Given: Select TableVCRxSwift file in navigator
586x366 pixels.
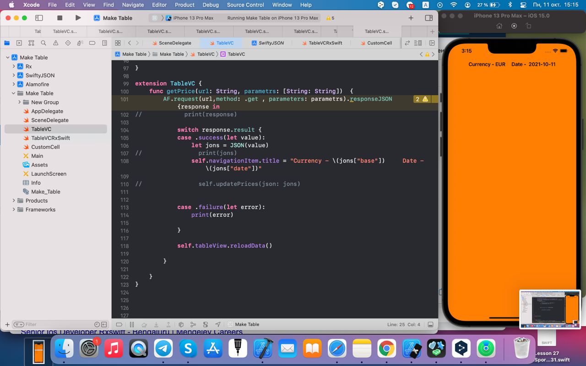Looking at the screenshot, I should [50, 138].
